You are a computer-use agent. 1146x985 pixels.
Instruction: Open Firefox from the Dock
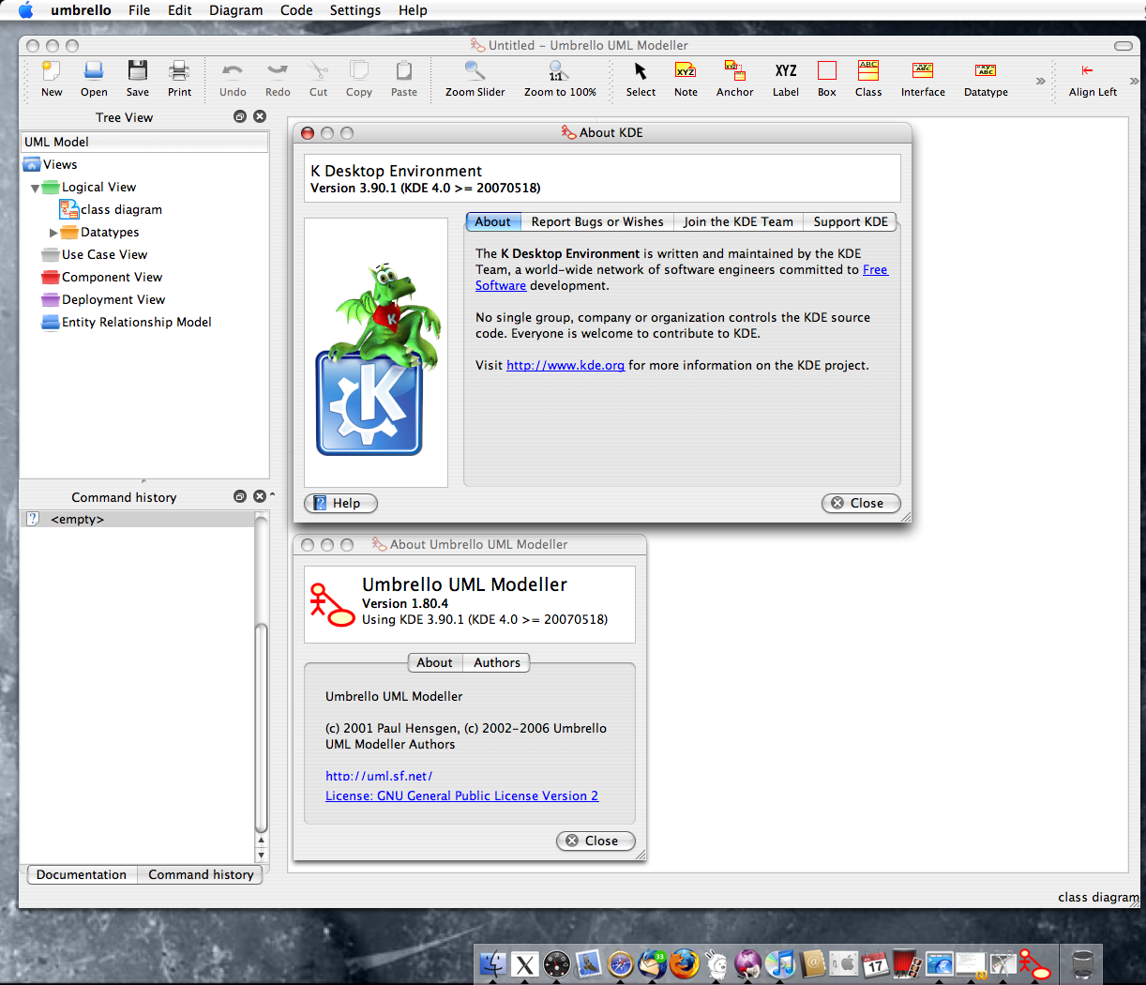pos(684,963)
